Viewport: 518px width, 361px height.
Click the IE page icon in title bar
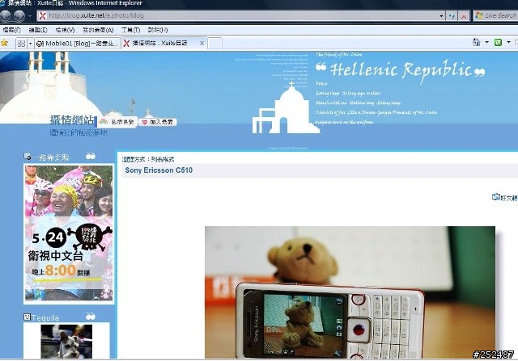point(2,3)
